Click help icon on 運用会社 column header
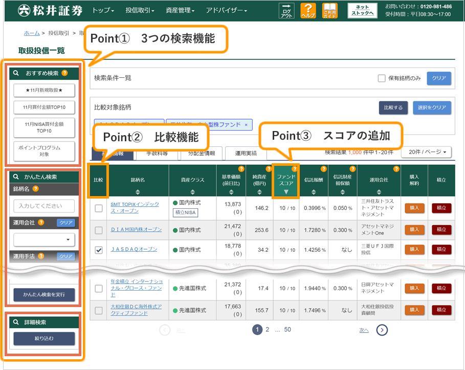The width and height of the screenshot is (465, 370). 396,169
